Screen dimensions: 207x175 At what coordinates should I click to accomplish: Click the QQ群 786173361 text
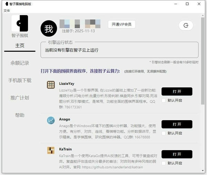107,104
